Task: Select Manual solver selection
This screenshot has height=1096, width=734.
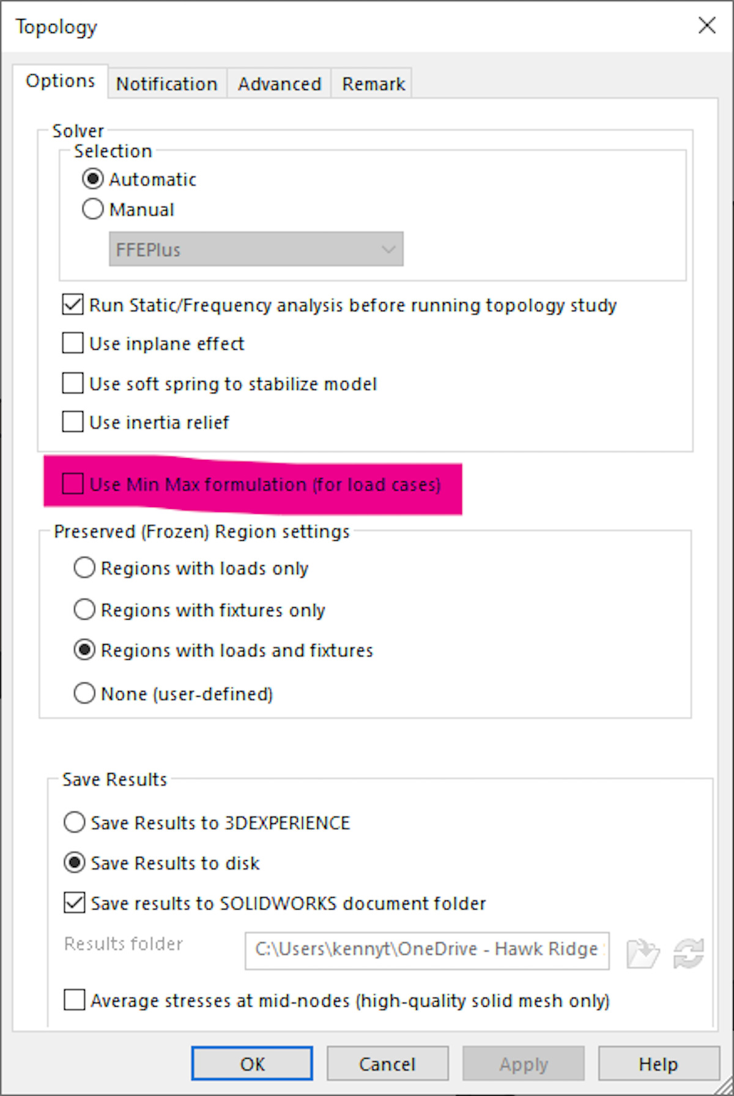Action: 92,209
